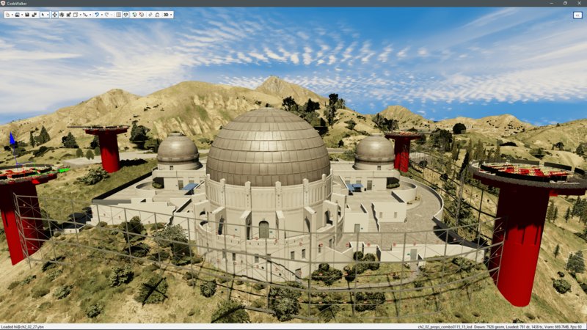
Task: Click the blue axis arrow of the gizmo
Action: pos(12,139)
